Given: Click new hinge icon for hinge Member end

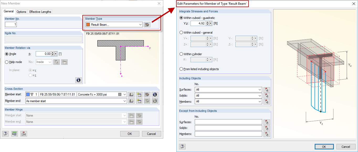Looking at the screenshot, I should [131, 122].
